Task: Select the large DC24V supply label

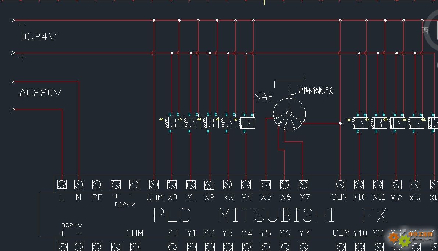Action: click(x=38, y=36)
